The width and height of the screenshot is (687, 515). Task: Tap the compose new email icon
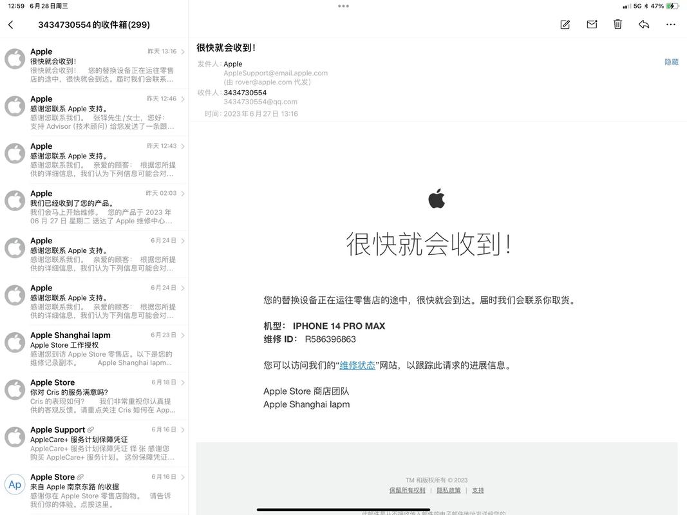point(565,24)
